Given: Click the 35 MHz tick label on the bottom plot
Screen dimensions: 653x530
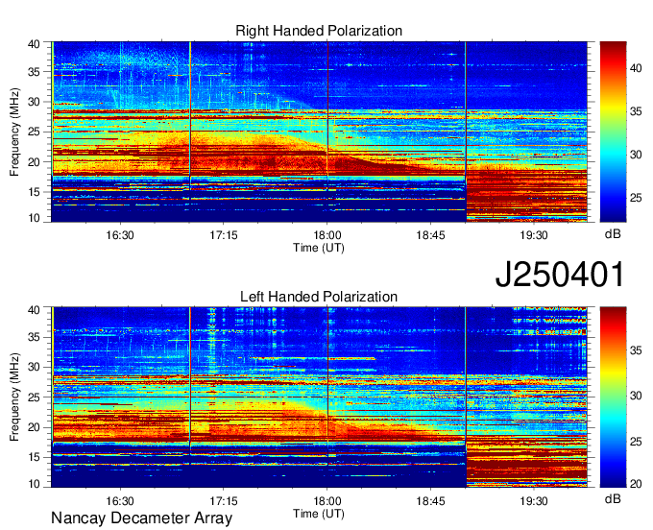Looking at the screenshot, I should tap(34, 337).
